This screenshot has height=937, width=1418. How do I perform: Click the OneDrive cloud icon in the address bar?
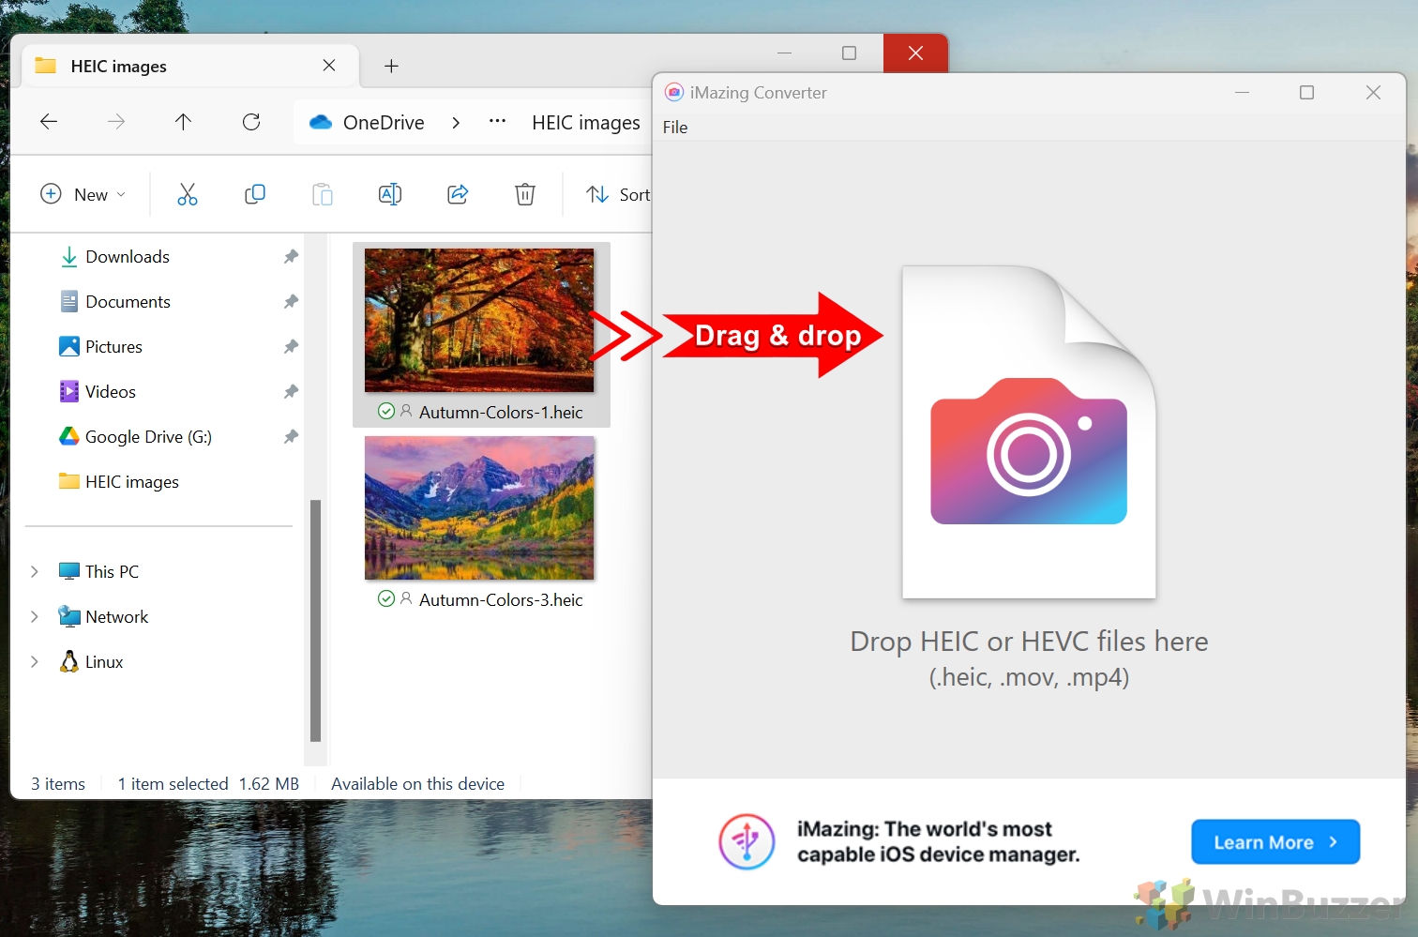(321, 122)
